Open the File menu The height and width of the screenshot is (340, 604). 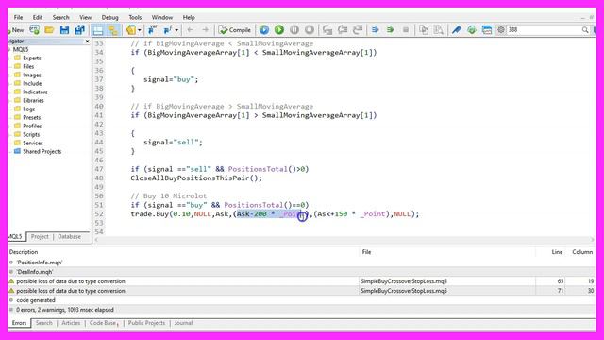pyautogui.click(x=18, y=17)
